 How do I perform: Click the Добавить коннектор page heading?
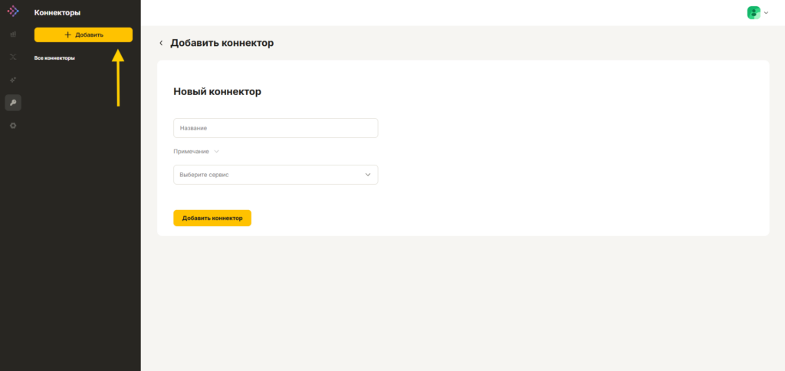pos(222,43)
